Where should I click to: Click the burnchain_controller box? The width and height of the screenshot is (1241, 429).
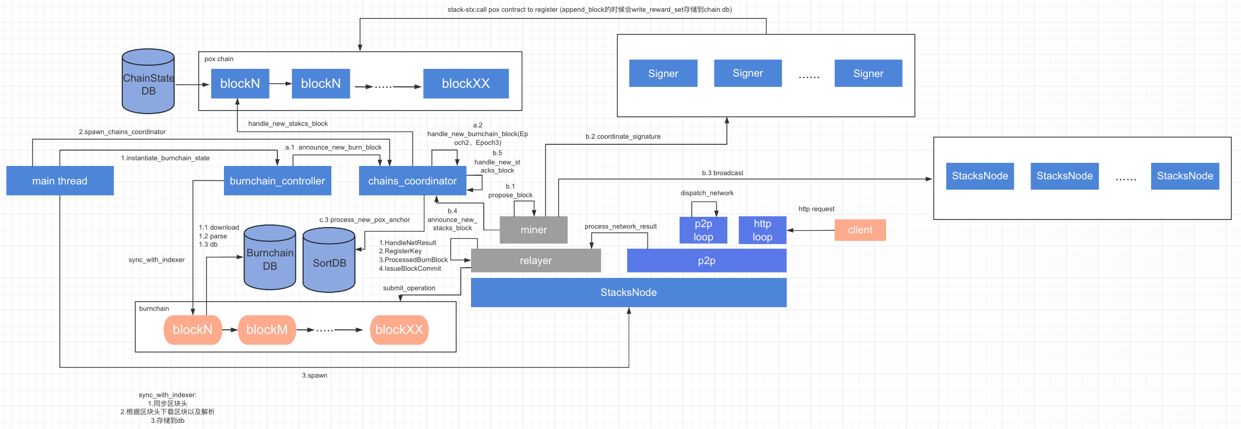[x=277, y=181]
